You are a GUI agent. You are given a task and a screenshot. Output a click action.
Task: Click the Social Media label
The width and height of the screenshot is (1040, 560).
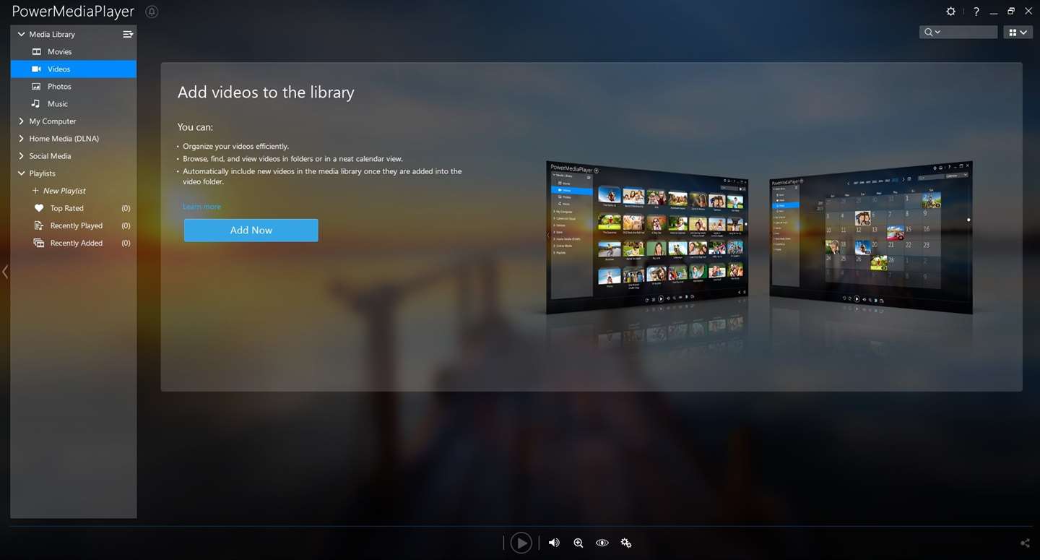point(50,156)
